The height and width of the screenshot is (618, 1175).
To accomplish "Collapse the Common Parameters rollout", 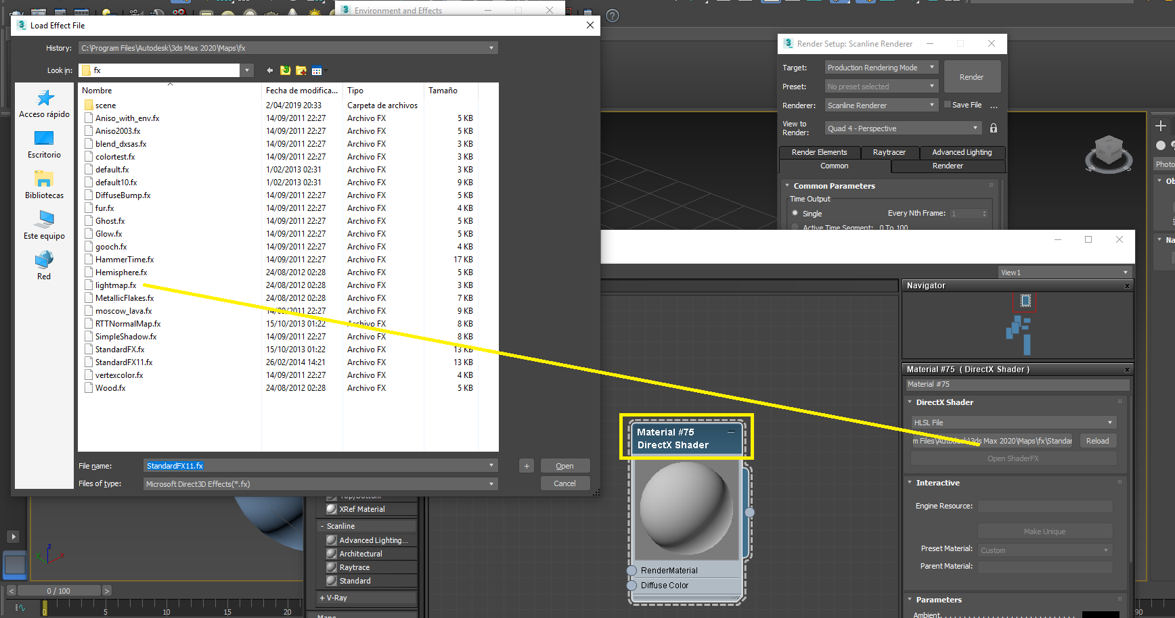I will [x=787, y=185].
